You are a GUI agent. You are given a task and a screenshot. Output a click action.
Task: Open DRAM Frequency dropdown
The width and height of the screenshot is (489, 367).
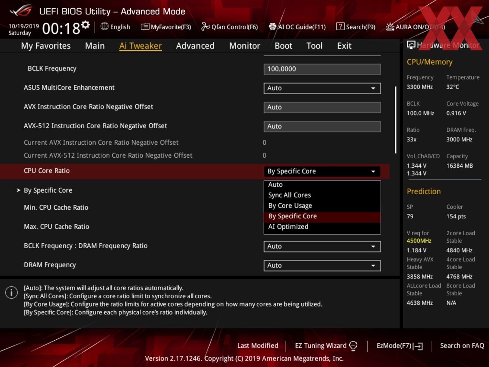point(322,266)
